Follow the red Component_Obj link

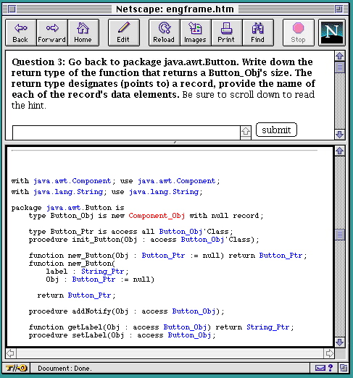(157, 216)
